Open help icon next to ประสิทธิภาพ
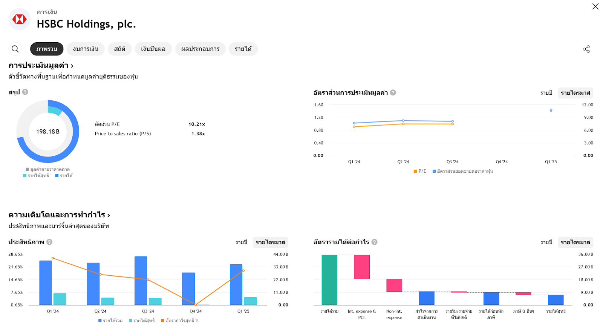The height and width of the screenshot is (336, 603). point(49,242)
